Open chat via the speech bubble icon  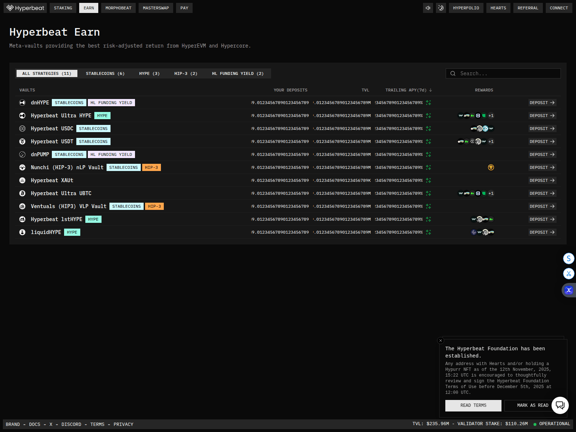[x=560, y=405]
